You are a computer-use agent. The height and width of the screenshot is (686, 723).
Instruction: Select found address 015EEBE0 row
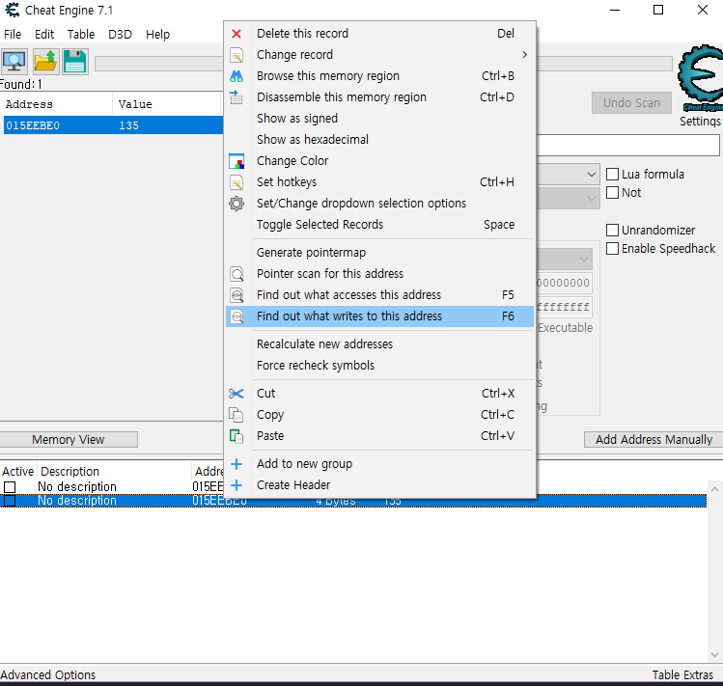click(x=114, y=125)
